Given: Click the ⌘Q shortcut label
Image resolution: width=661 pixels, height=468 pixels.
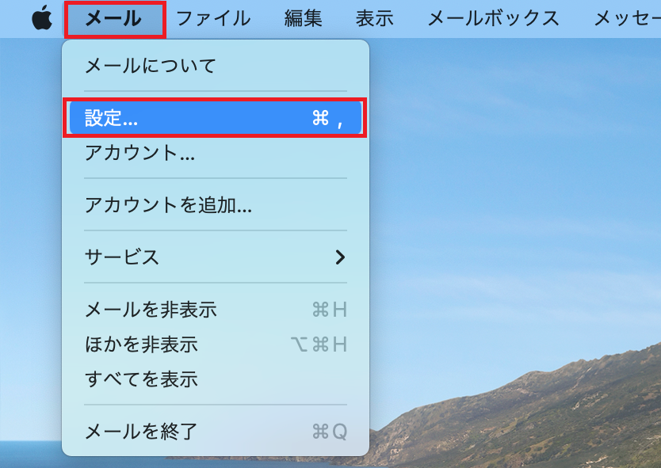Looking at the screenshot, I should (x=330, y=432).
